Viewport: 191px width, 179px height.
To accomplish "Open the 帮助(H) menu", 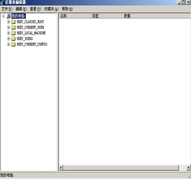I will [67, 9].
